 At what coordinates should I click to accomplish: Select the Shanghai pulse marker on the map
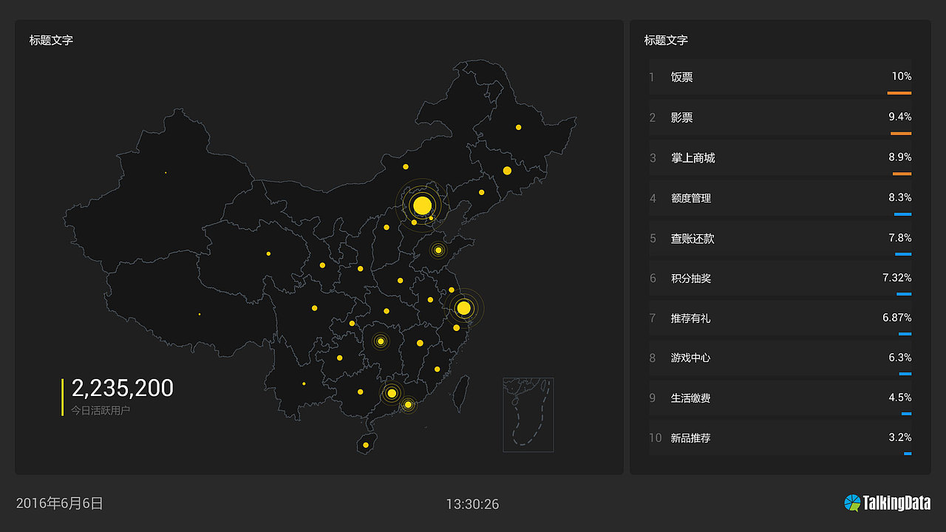pyautogui.click(x=463, y=307)
